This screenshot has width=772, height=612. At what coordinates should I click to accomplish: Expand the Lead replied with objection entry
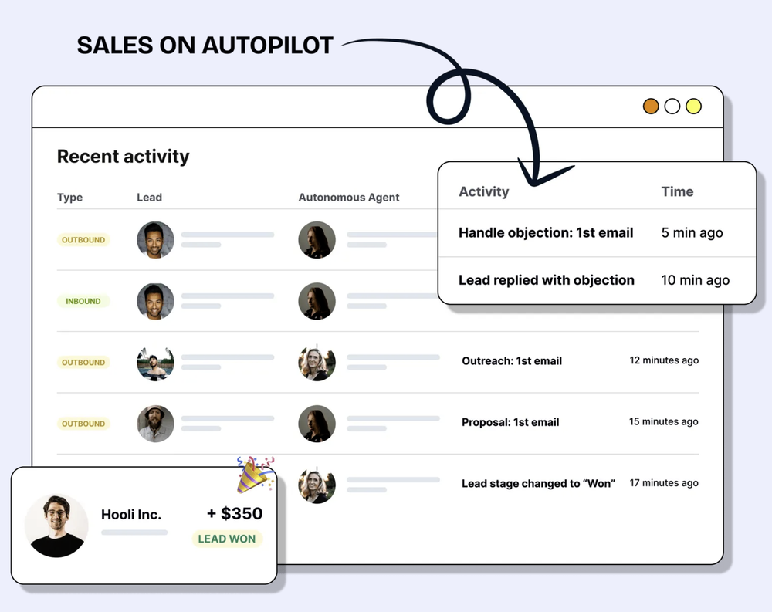pos(546,280)
